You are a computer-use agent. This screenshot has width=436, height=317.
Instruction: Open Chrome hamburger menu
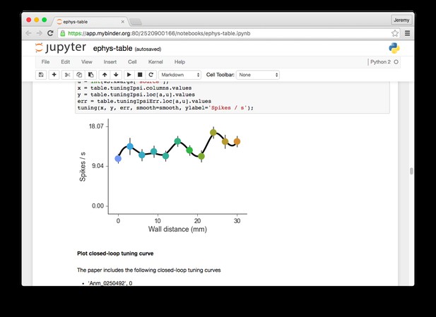(407, 33)
